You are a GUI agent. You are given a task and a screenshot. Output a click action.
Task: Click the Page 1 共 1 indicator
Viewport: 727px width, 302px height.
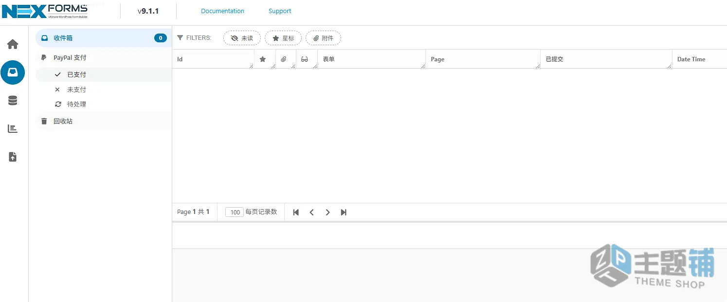(193, 212)
